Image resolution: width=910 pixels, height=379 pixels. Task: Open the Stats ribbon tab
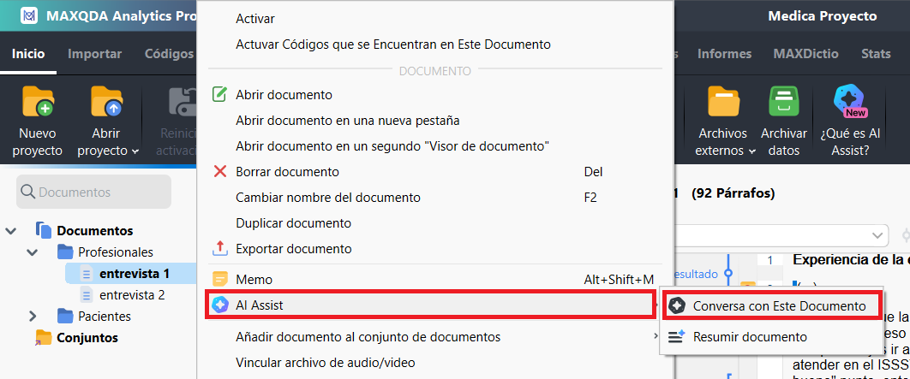(876, 53)
